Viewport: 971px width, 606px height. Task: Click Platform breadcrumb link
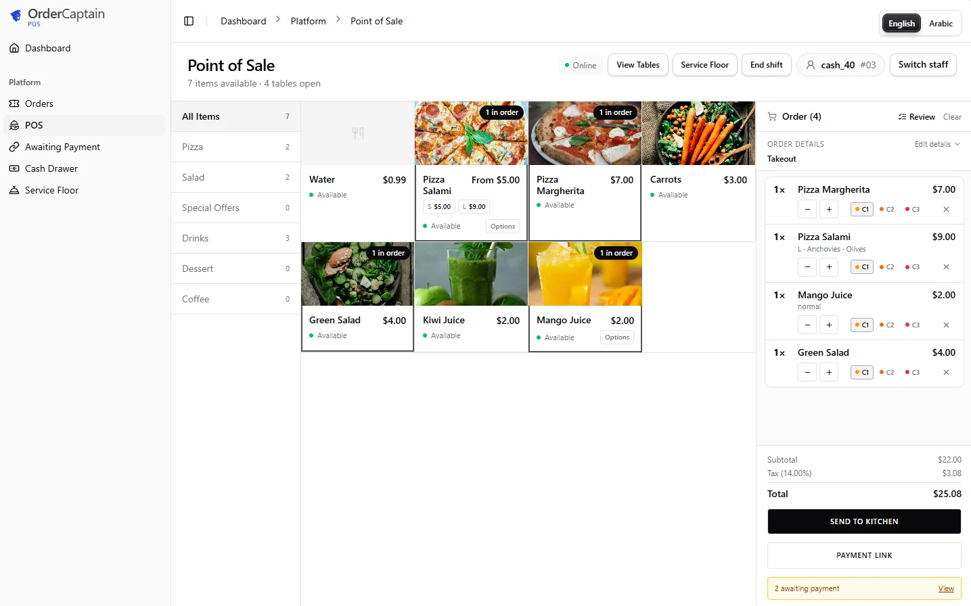click(308, 21)
